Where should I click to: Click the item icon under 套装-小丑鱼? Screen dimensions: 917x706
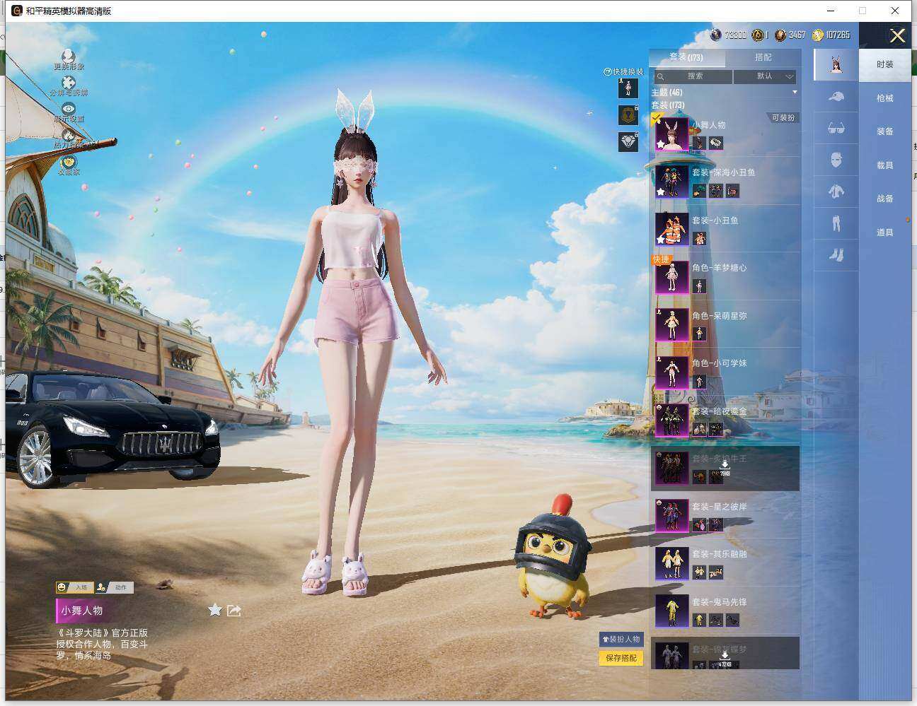(699, 238)
